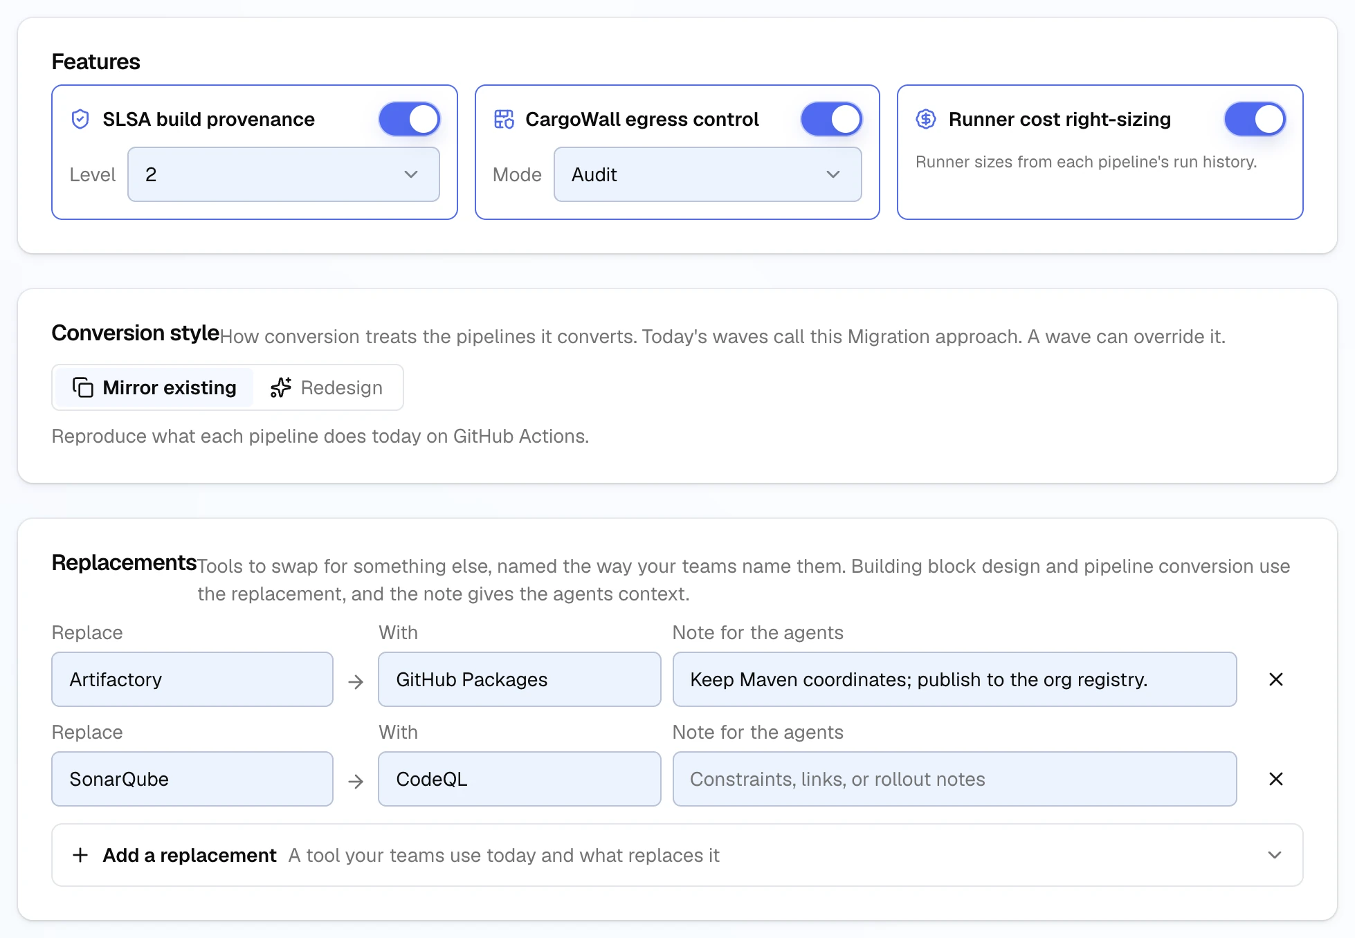Click the SLSA build provenance shield icon
Screen dimensions: 1355x938
(x=80, y=120)
